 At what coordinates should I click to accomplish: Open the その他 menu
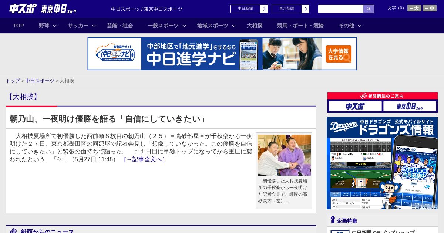346,26
